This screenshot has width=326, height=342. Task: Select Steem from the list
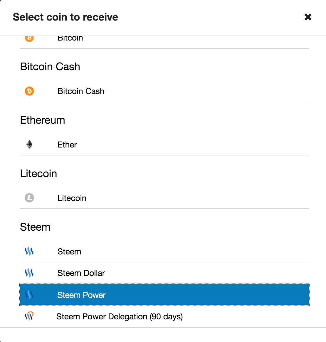(x=69, y=252)
